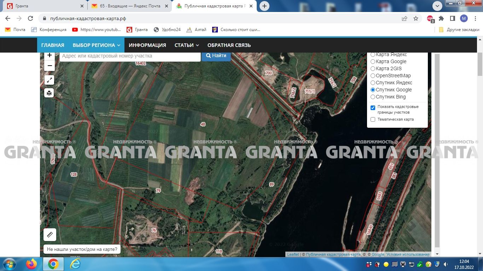483x271 pixels.
Task: Launch Internet Explorer from the taskbar
Action: [75, 264]
